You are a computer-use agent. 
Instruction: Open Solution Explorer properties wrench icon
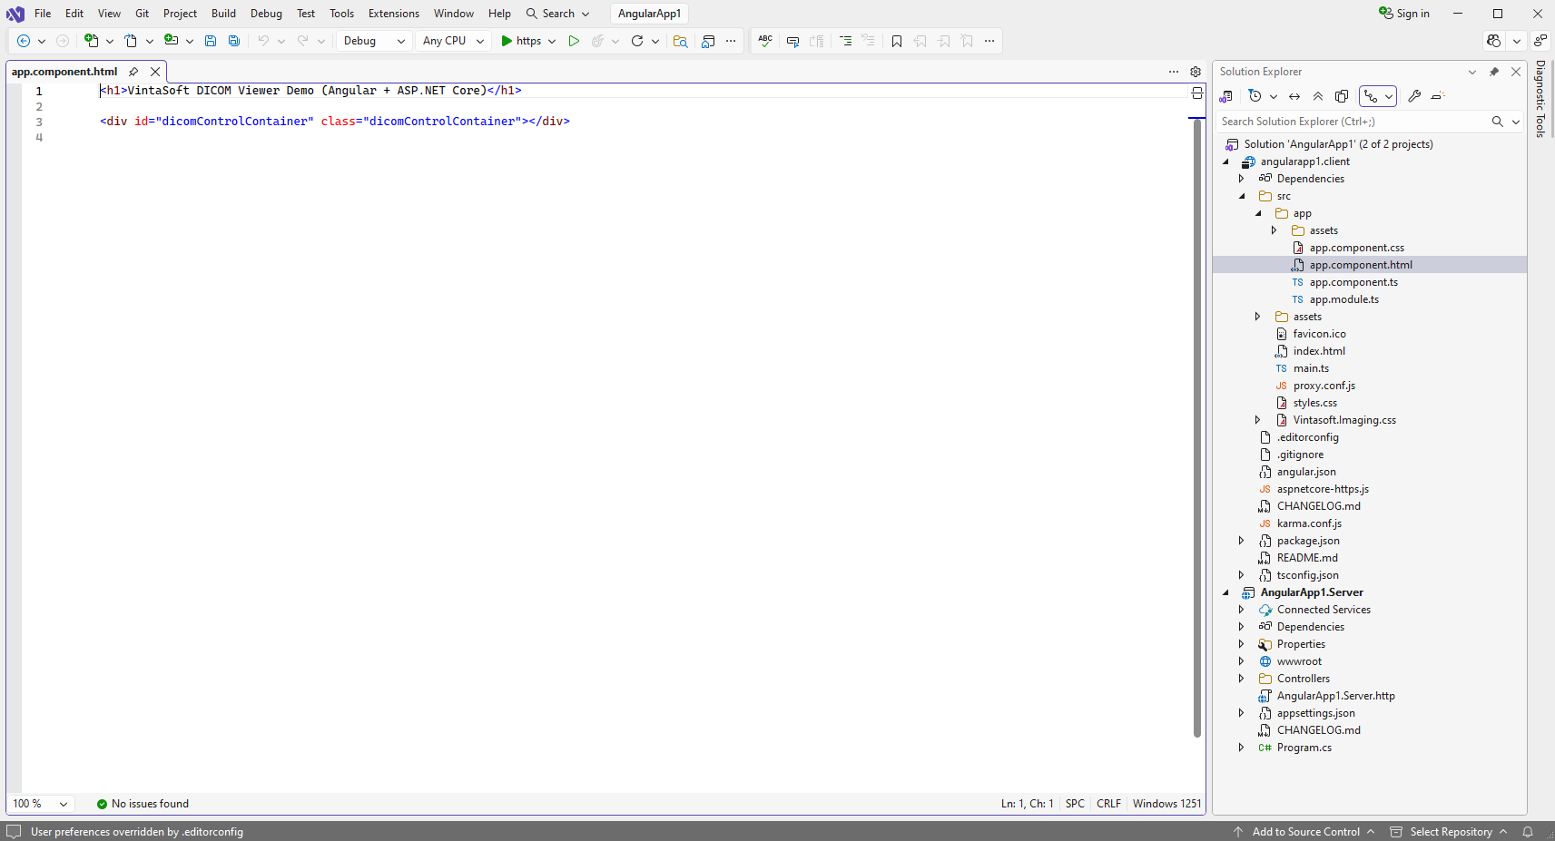(1414, 96)
